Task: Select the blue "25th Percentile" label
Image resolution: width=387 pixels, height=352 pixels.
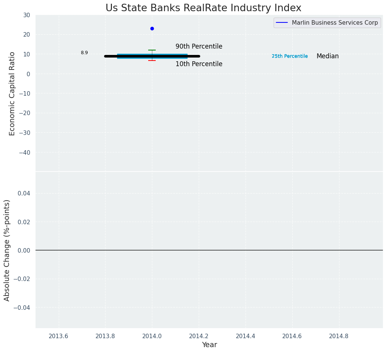Action: (290, 56)
